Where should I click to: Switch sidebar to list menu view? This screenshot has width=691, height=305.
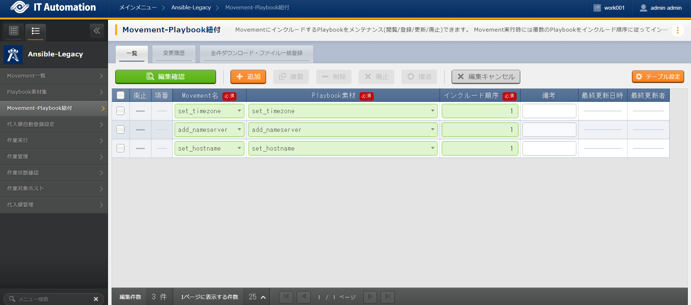click(35, 31)
